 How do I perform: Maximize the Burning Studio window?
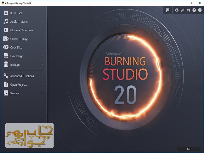(x=192, y=3)
